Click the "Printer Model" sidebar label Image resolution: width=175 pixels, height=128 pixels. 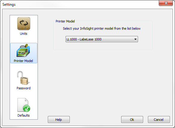[23, 61]
